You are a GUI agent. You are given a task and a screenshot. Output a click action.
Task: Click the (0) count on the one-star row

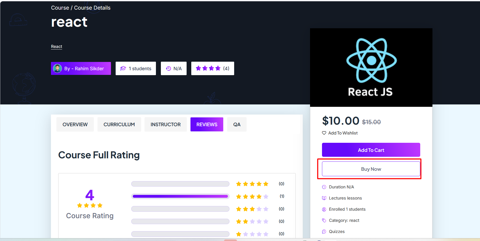click(282, 234)
